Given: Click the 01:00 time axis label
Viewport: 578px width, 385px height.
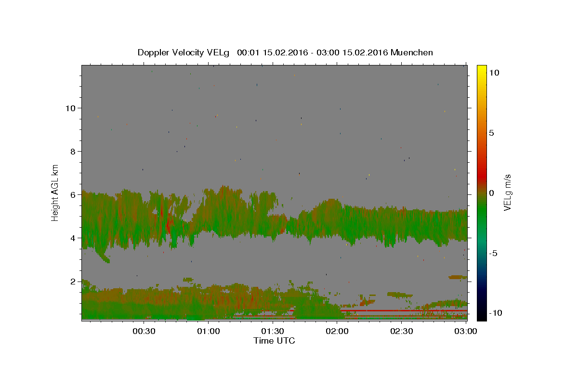Looking at the screenshot, I should [x=208, y=332].
